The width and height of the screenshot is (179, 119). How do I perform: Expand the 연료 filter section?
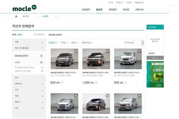tap(29, 96)
